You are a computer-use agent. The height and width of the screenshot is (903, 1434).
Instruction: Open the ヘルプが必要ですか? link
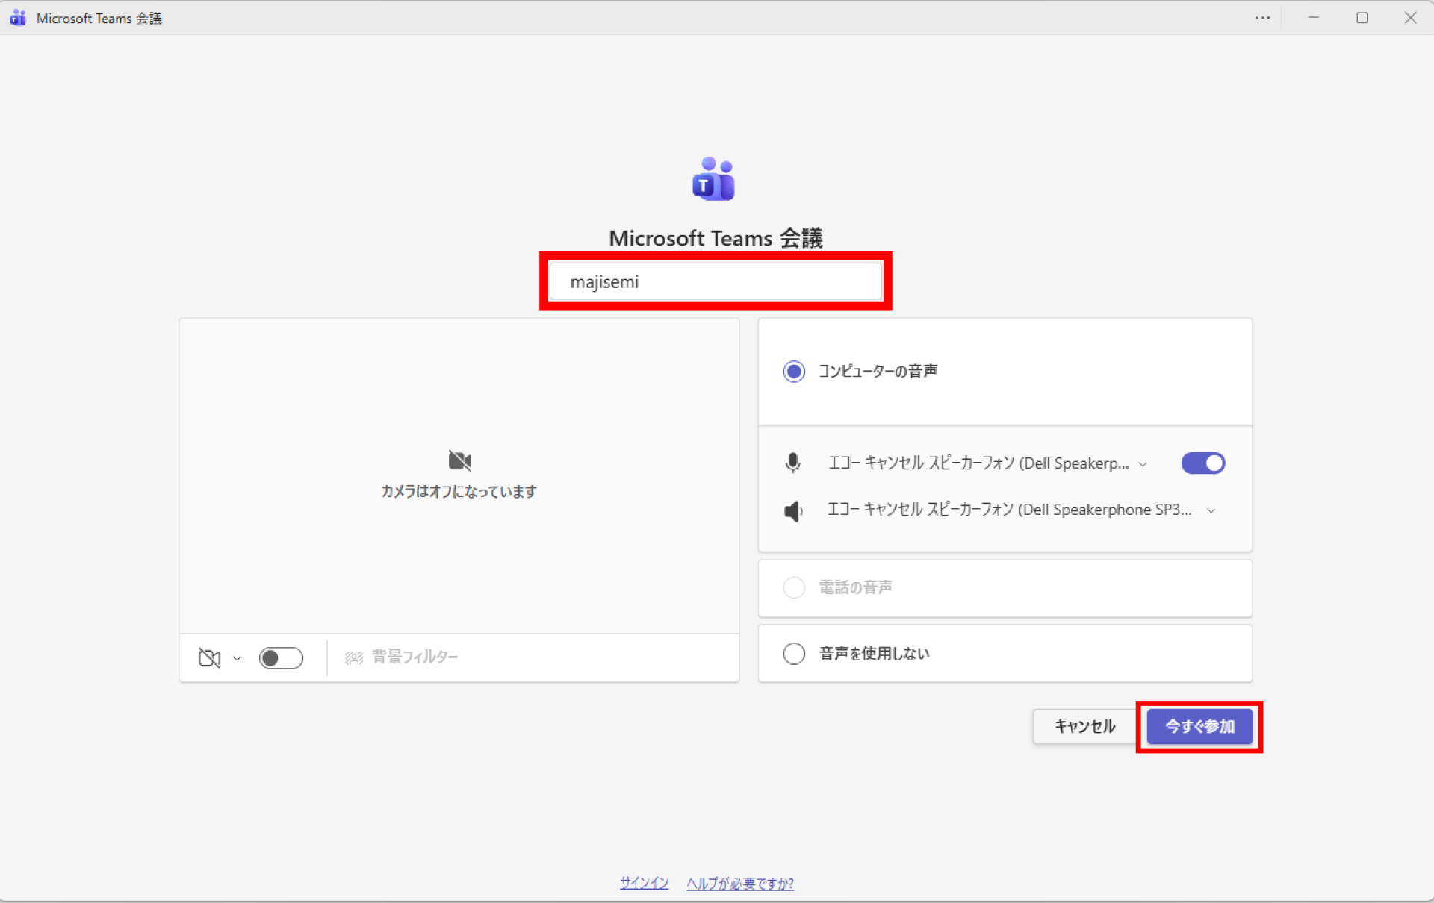739,883
